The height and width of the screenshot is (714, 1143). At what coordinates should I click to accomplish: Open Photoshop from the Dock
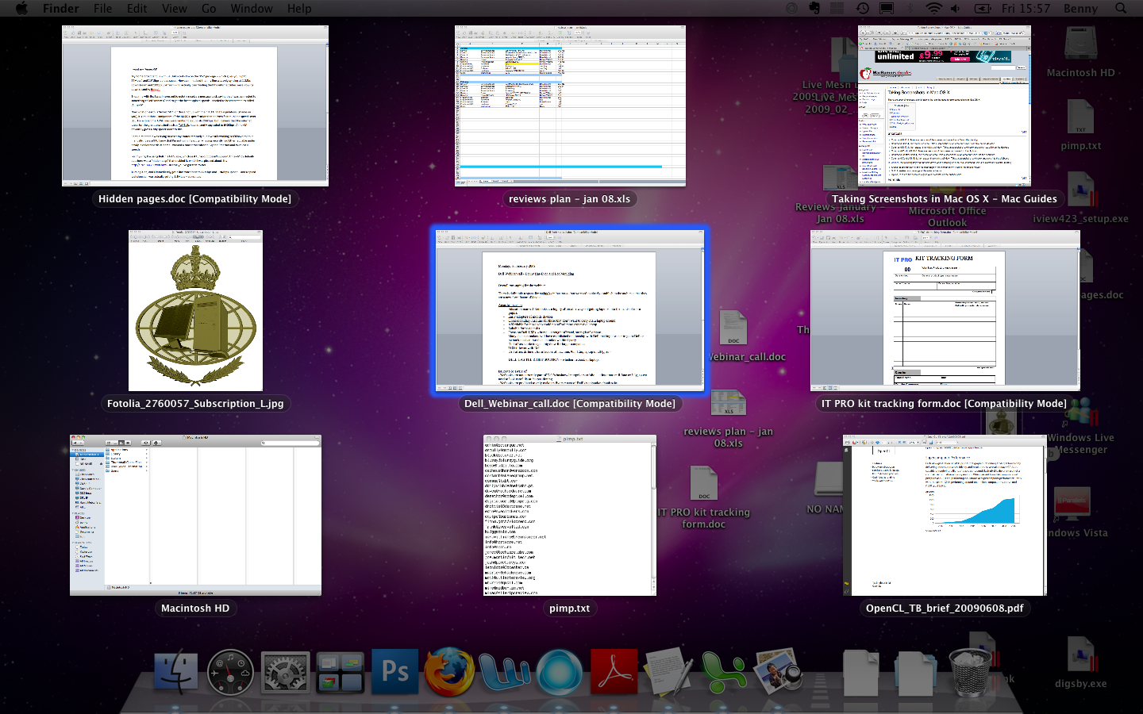point(394,671)
